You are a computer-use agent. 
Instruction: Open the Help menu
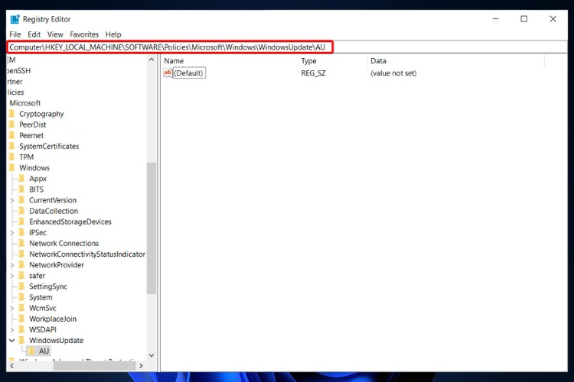113,34
